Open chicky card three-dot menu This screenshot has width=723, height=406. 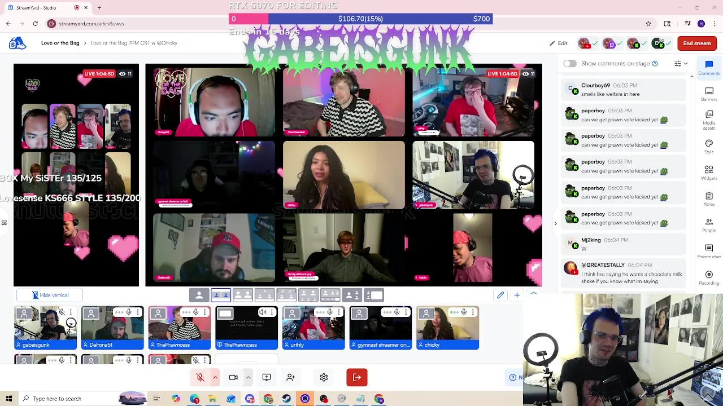click(473, 312)
